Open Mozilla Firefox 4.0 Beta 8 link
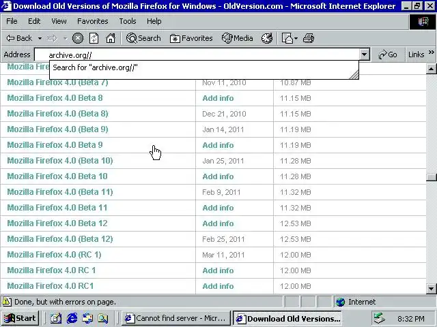The image size is (437, 327). coord(55,98)
